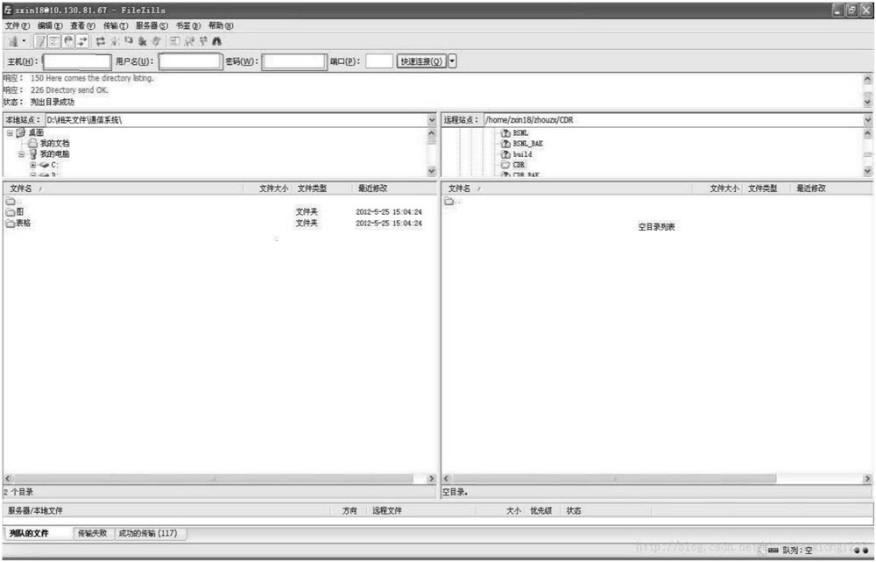Open the Site Manager dropdown arrow
The width and height of the screenshot is (876, 562).
pos(24,41)
